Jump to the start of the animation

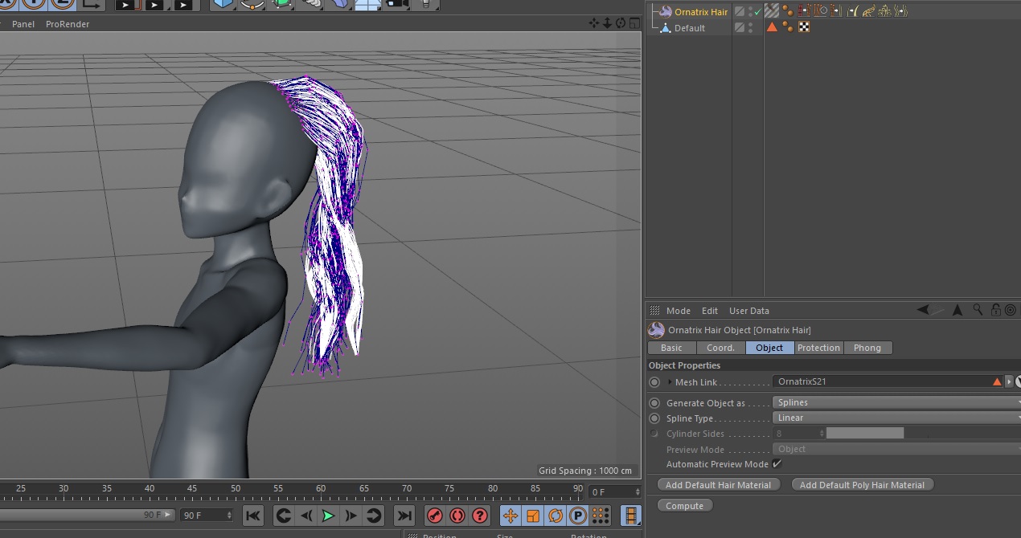click(252, 516)
